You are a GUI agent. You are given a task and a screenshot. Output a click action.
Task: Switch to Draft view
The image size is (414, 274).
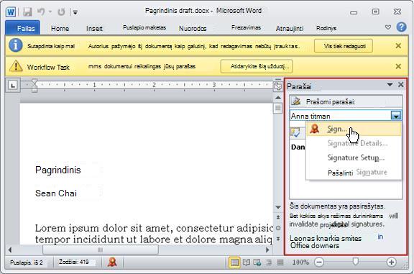[280, 262]
